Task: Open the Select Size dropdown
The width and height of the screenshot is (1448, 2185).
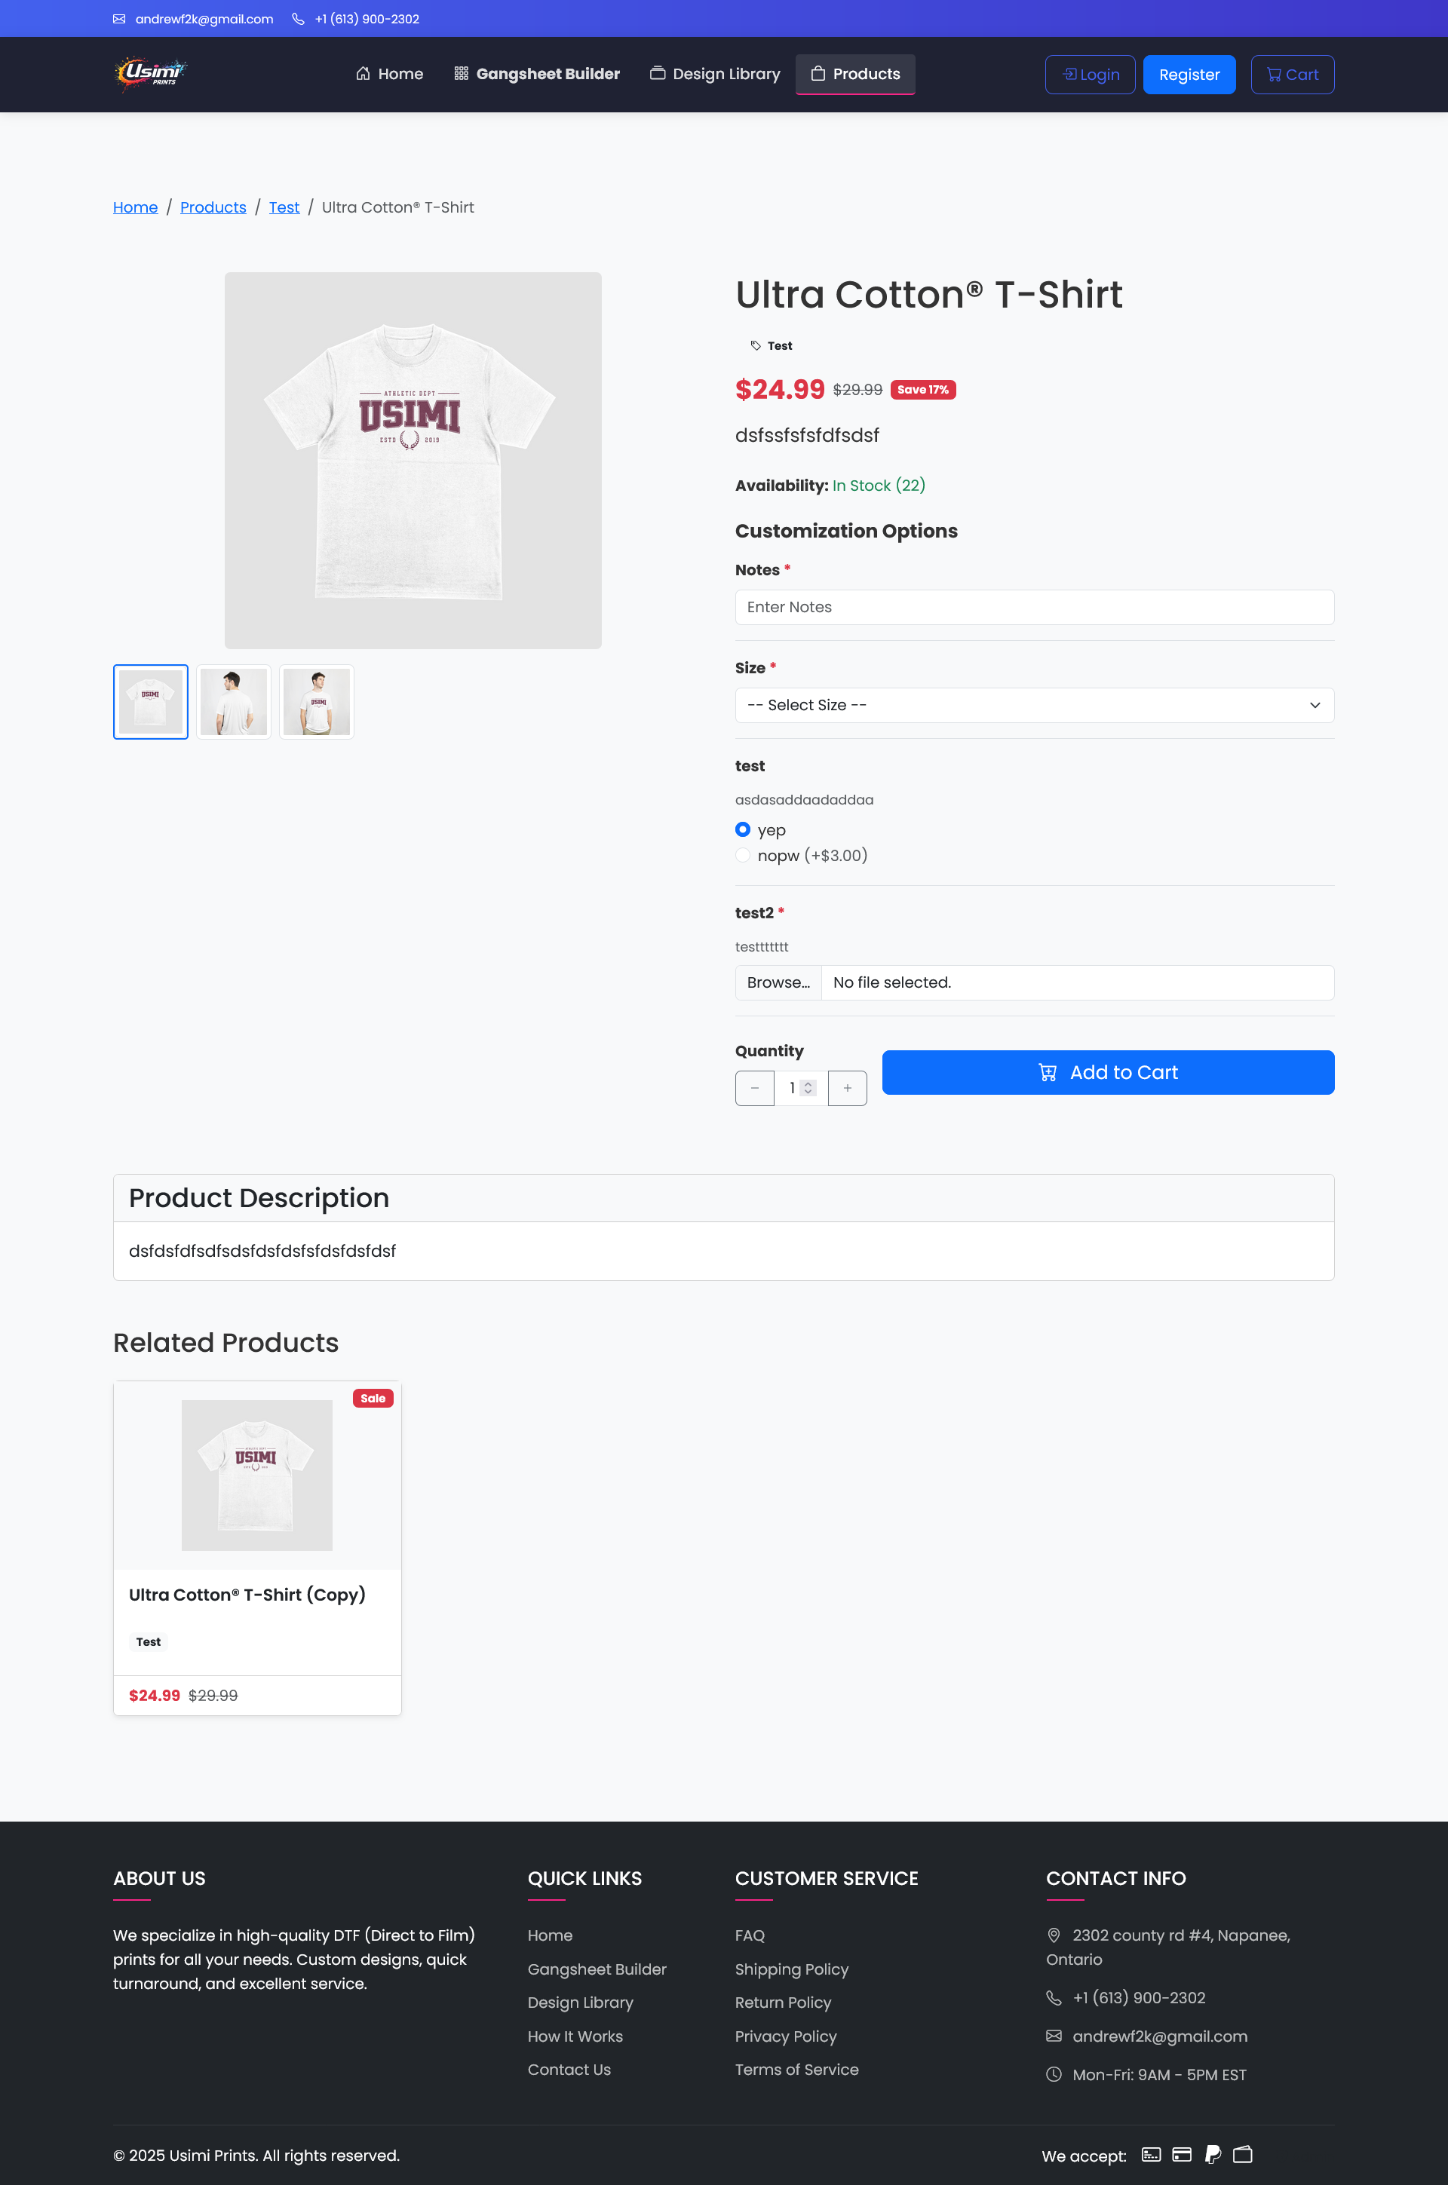Action: (1034, 705)
